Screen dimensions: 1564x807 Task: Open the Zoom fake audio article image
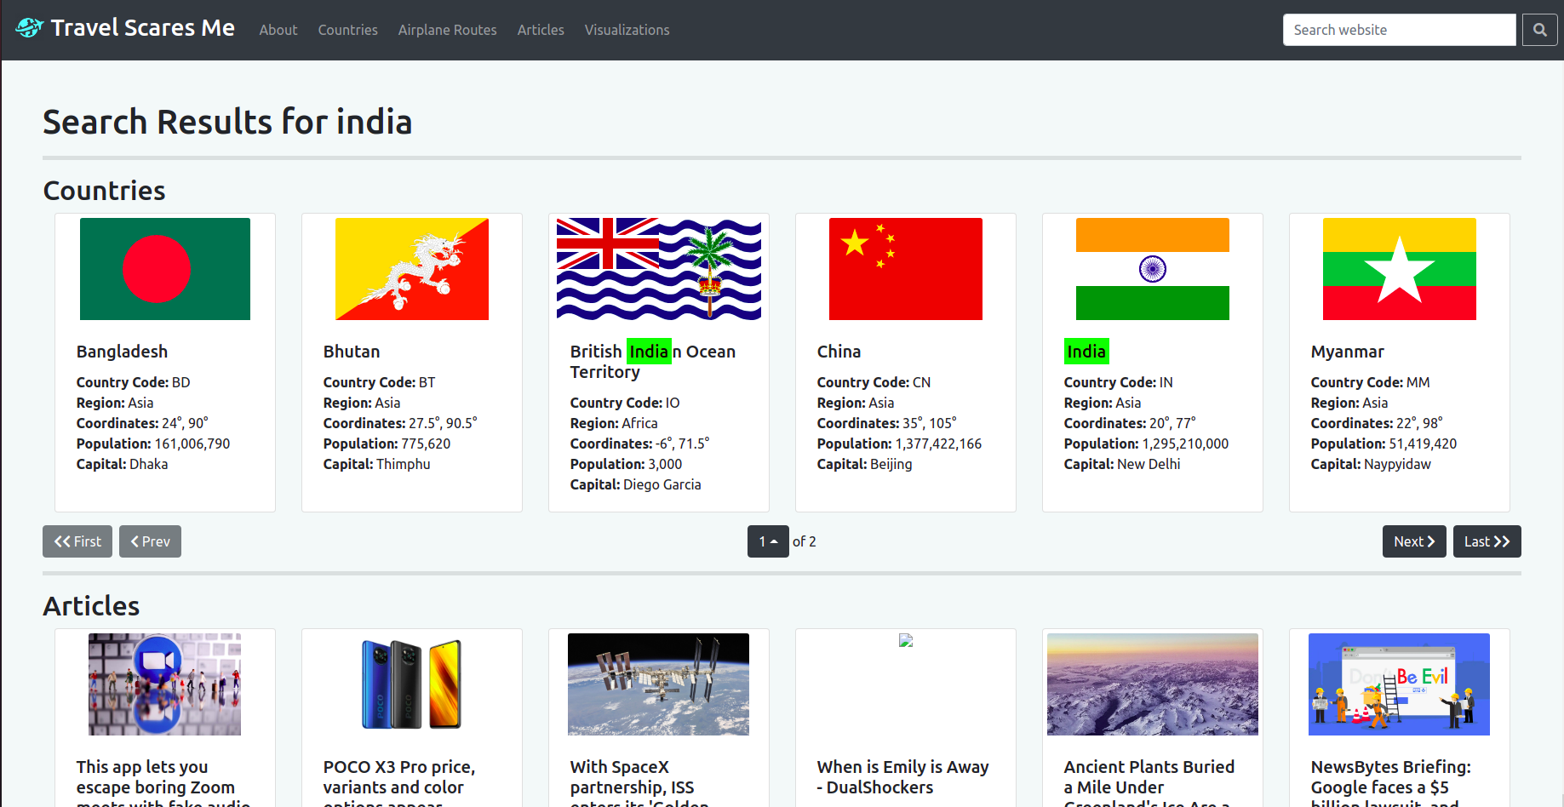[x=165, y=684]
